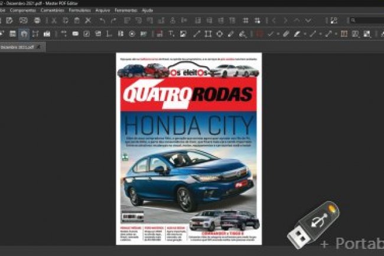Click the Redo arrow icon

point(113,20)
